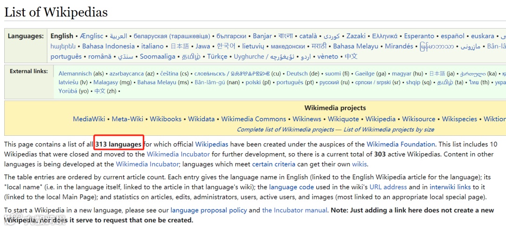Switch to the español version
Image resolution: width=506 pixels, height=229 pixels.
(453, 36)
